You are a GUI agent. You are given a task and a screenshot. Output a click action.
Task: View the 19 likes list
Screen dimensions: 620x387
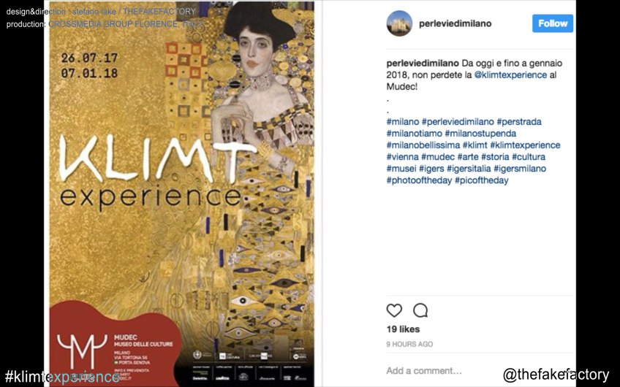403,329
